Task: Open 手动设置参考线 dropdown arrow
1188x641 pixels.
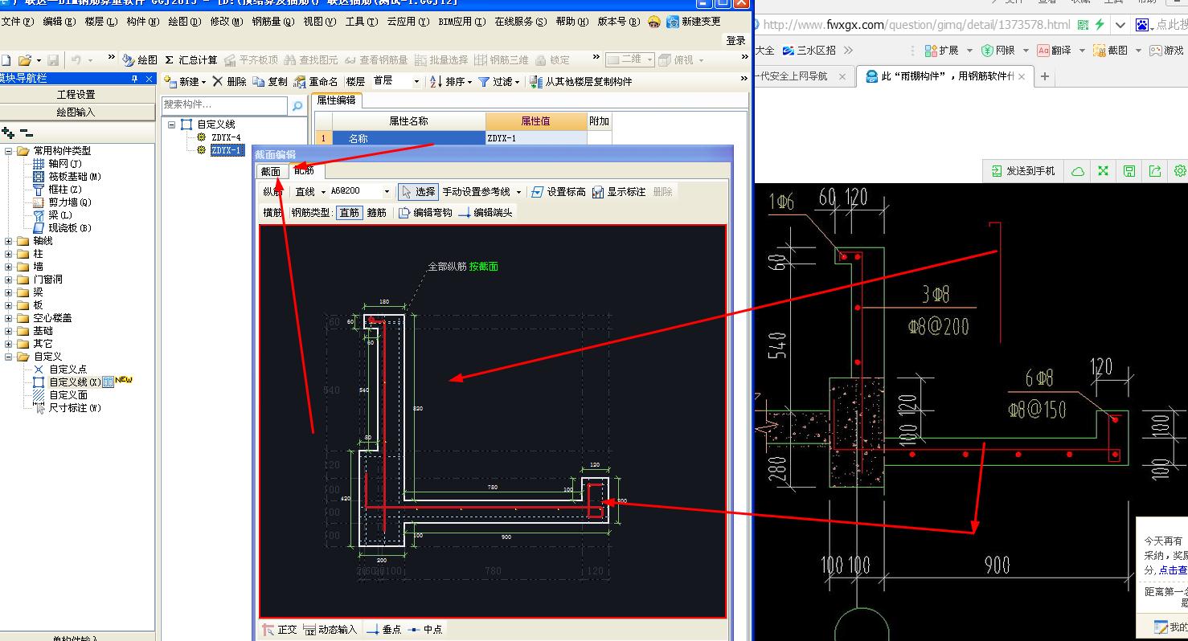Action: click(x=518, y=192)
